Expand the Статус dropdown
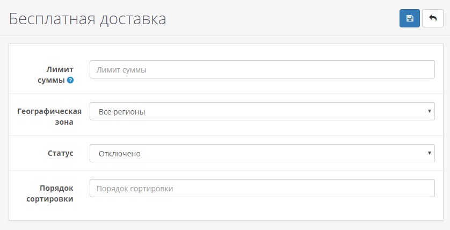 point(262,153)
